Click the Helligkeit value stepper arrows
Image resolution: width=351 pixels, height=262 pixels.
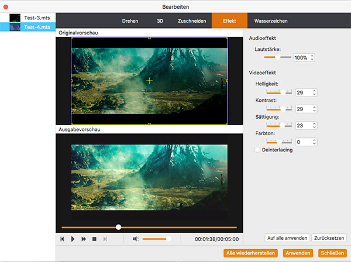(x=314, y=92)
